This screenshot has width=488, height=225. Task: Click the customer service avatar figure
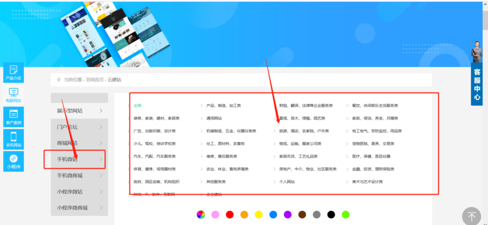pos(477,52)
